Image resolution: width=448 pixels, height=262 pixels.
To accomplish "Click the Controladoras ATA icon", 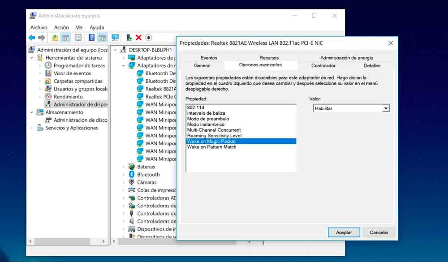I will pos(131,198).
